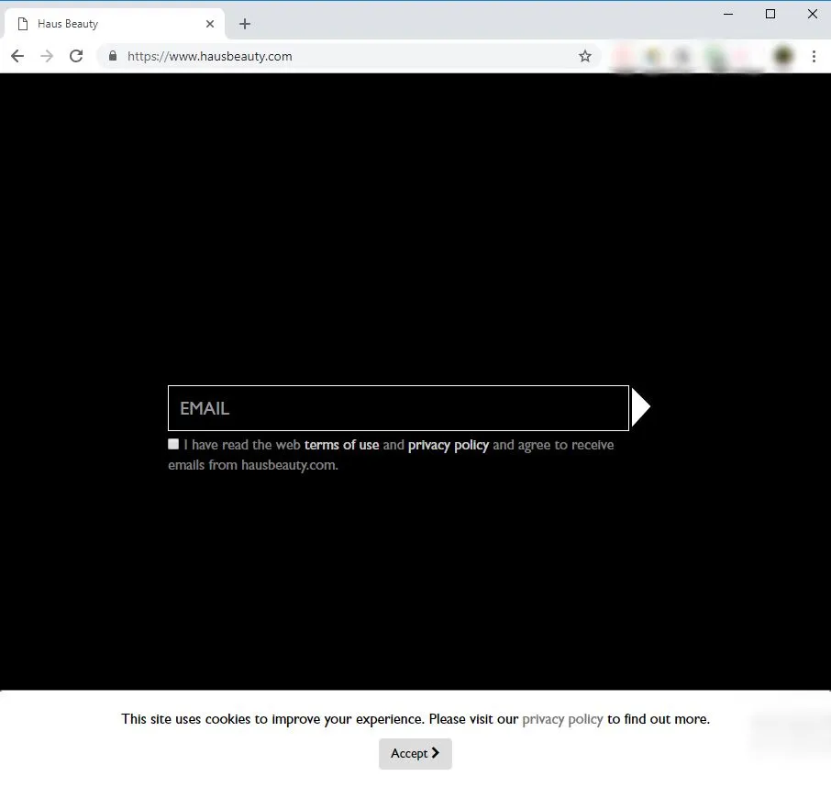Go back to the previous page

(x=17, y=56)
